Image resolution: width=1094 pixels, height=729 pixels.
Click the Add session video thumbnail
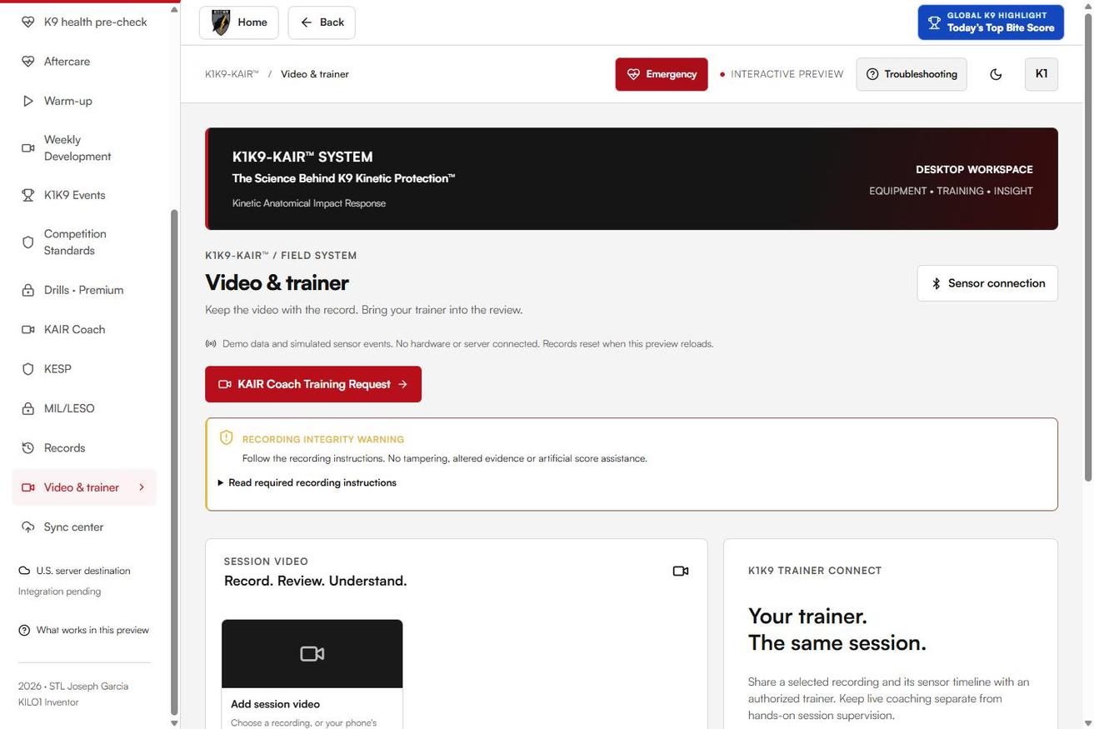[312, 654]
